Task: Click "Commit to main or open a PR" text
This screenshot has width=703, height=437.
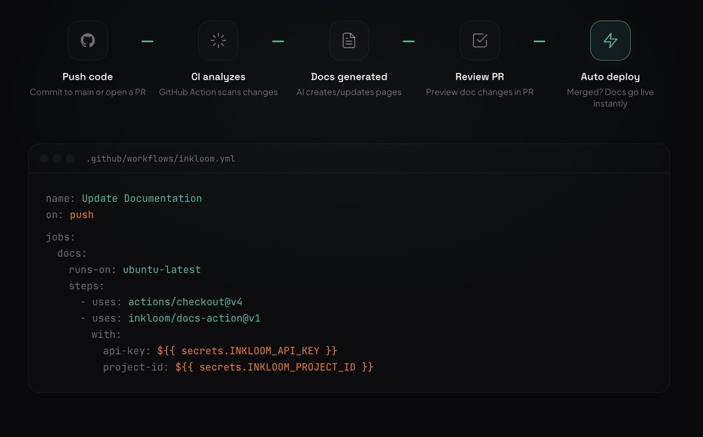Action: coord(87,92)
